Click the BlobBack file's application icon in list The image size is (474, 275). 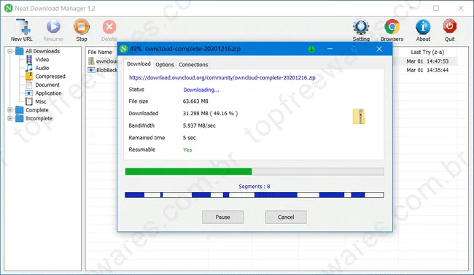(x=91, y=70)
